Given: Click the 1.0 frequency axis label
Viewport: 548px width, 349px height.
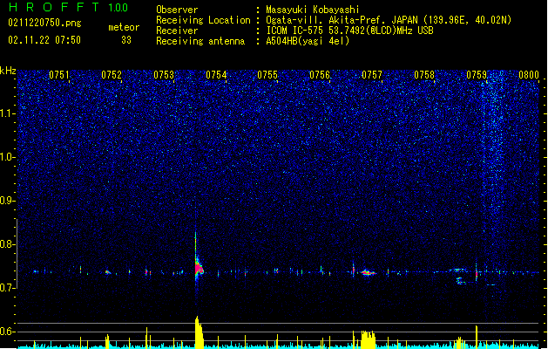Looking at the screenshot, I should click(x=7, y=157).
